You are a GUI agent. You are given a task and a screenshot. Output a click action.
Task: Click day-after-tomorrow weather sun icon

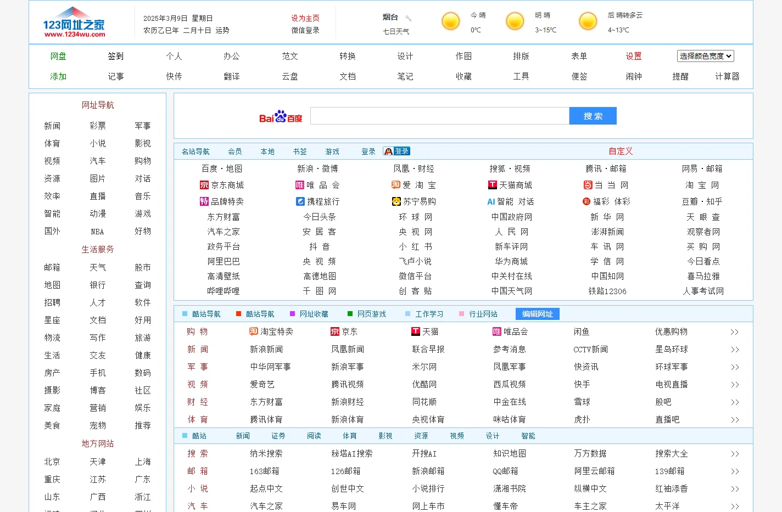tap(588, 21)
